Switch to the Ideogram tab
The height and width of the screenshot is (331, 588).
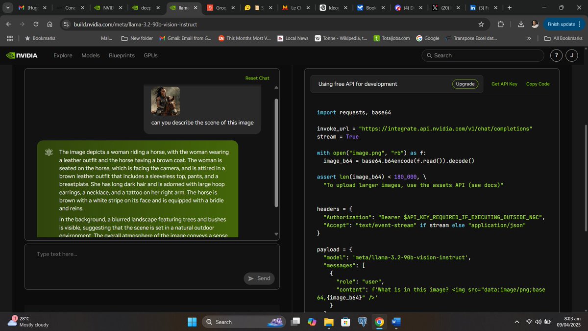tap(334, 8)
